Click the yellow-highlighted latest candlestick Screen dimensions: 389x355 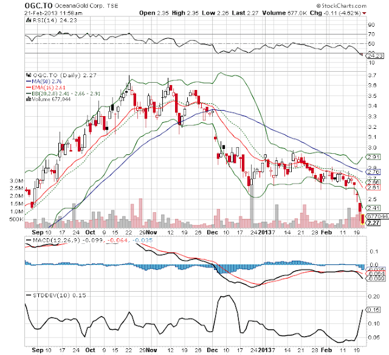pyautogui.click(x=362, y=219)
